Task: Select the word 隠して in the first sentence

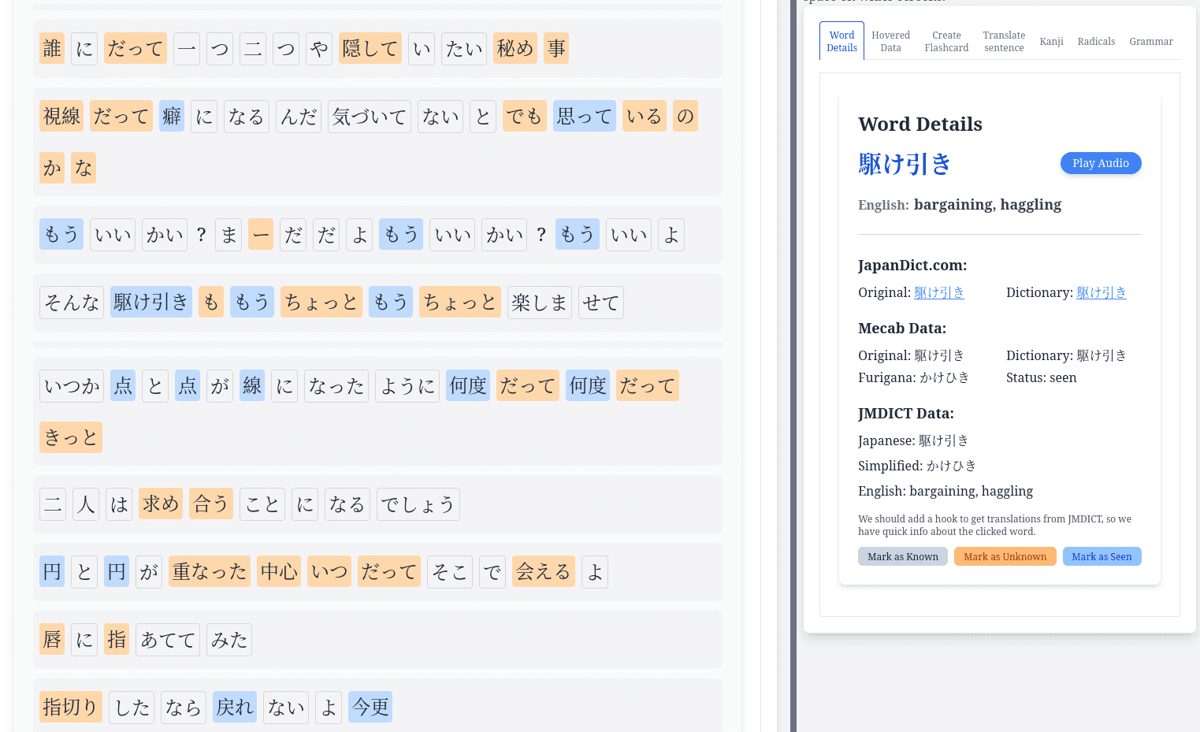Action: [370, 48]
